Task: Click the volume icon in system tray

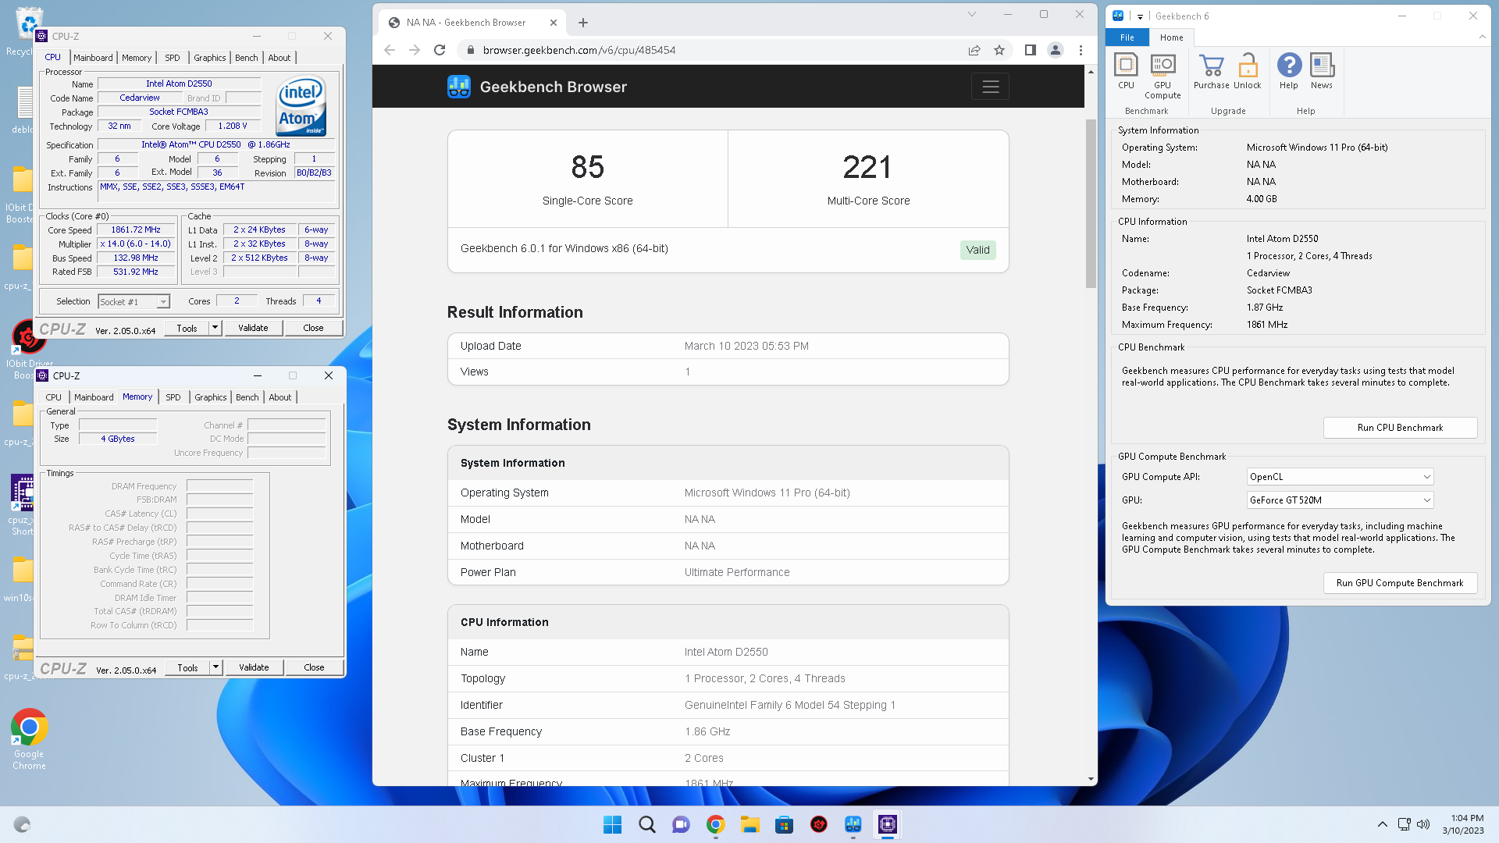Action: [x=1423, y=824]
